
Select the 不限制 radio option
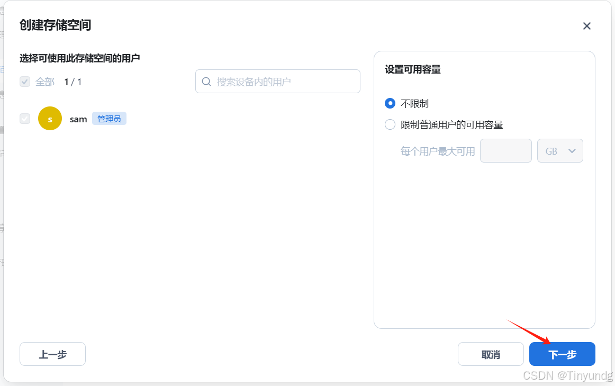pyautogui.click(x=390, y=103)
